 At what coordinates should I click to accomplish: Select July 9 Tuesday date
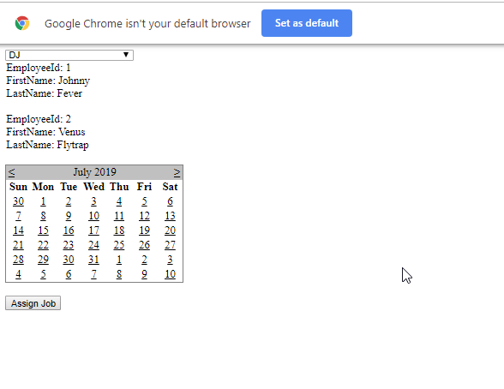tap(69, 216)
